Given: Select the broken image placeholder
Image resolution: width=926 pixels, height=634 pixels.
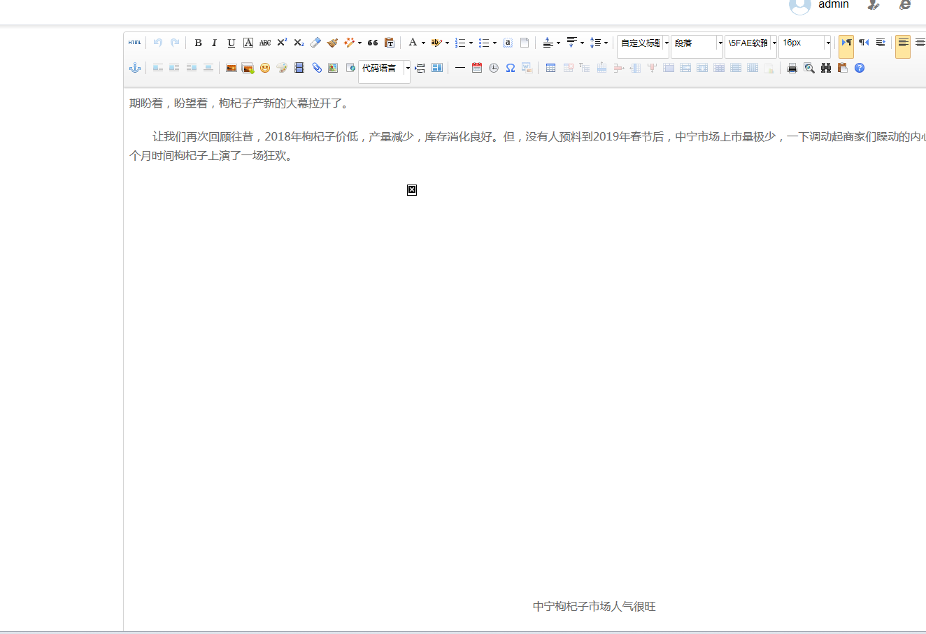Looking at the screenshot, I should click(x=412, y=189).
